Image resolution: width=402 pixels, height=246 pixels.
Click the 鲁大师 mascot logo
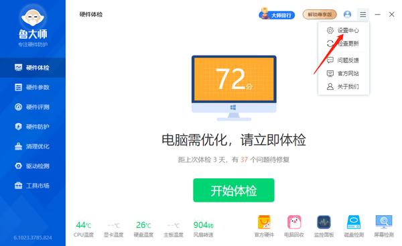coord(33,17)
